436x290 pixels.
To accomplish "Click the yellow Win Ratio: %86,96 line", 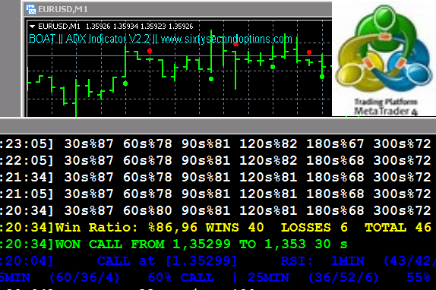I will pos(216,228).
